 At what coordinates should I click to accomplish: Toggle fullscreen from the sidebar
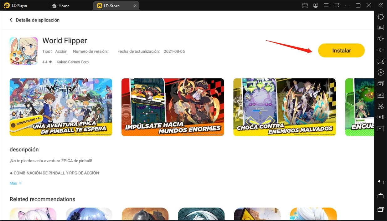pos(381,61)
